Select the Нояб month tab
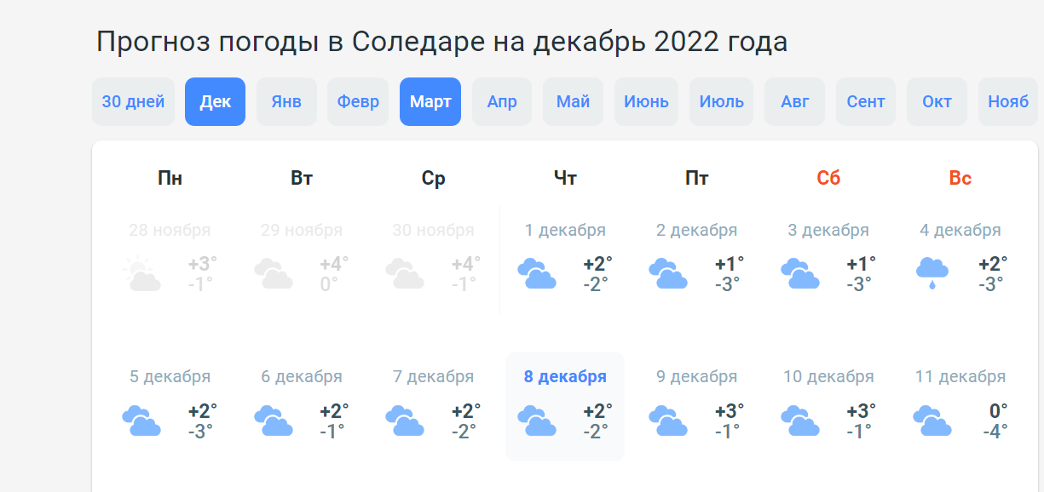Screen dimensions: 1044x492 click(1008, 102)
